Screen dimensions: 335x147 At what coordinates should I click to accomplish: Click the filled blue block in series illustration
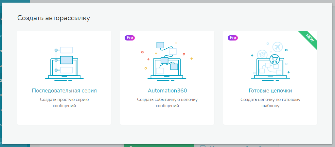click(x=66, y=60)
